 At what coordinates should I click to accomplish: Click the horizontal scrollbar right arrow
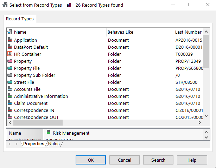point(199,123)
